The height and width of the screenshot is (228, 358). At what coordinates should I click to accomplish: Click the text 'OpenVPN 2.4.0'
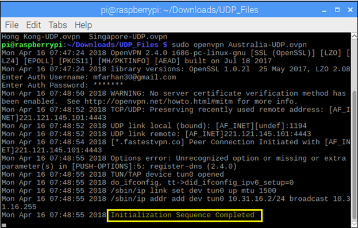139,53
